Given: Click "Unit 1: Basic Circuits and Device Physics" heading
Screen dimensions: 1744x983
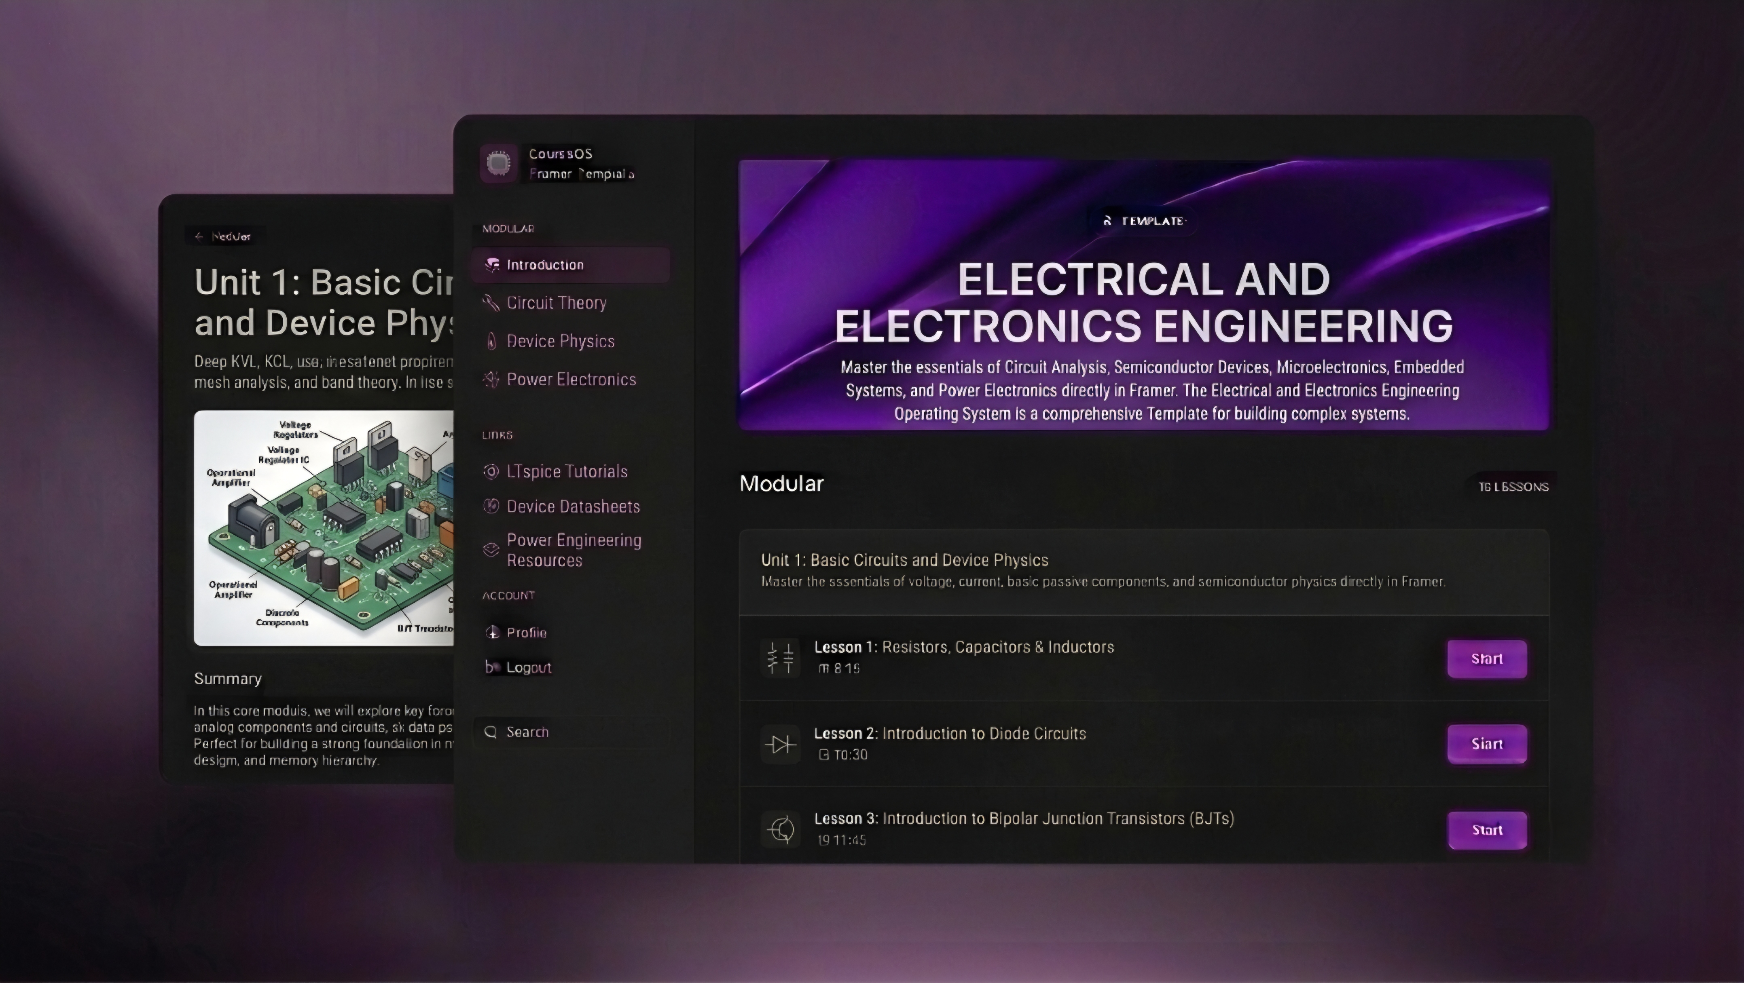Looking at the screenshot, I should click(904, 560).
